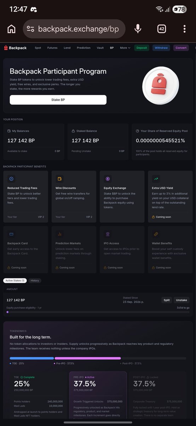Click the blue TGE segment of tokenomics bar
The width and height of the screenshot is (196, 426).
point(32,359)
